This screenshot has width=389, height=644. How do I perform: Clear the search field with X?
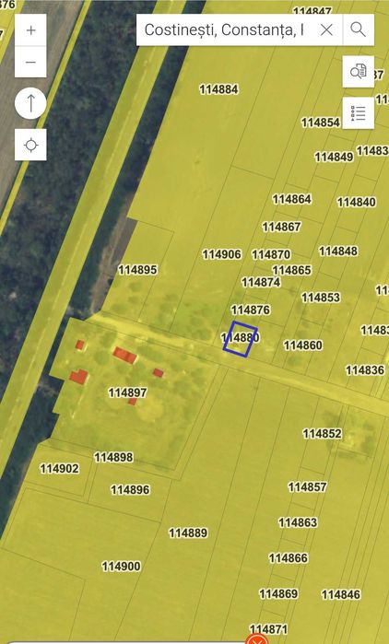coord(326,29)
